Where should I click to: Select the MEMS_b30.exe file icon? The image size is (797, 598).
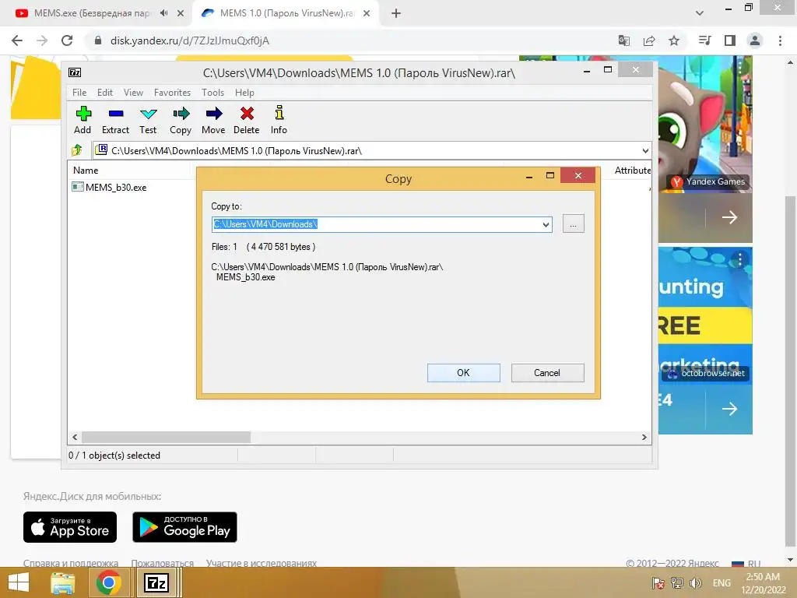coord(78,187)
